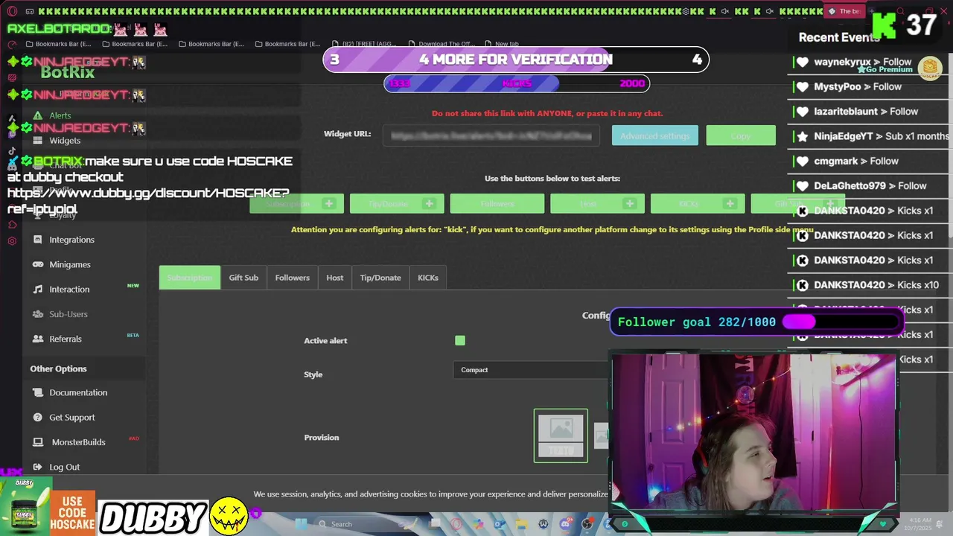
Task: Click the Log Out icon
Action: click(38, 467)
